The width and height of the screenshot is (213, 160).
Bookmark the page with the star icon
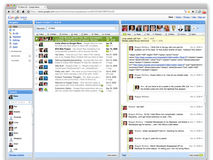point(28,12)
